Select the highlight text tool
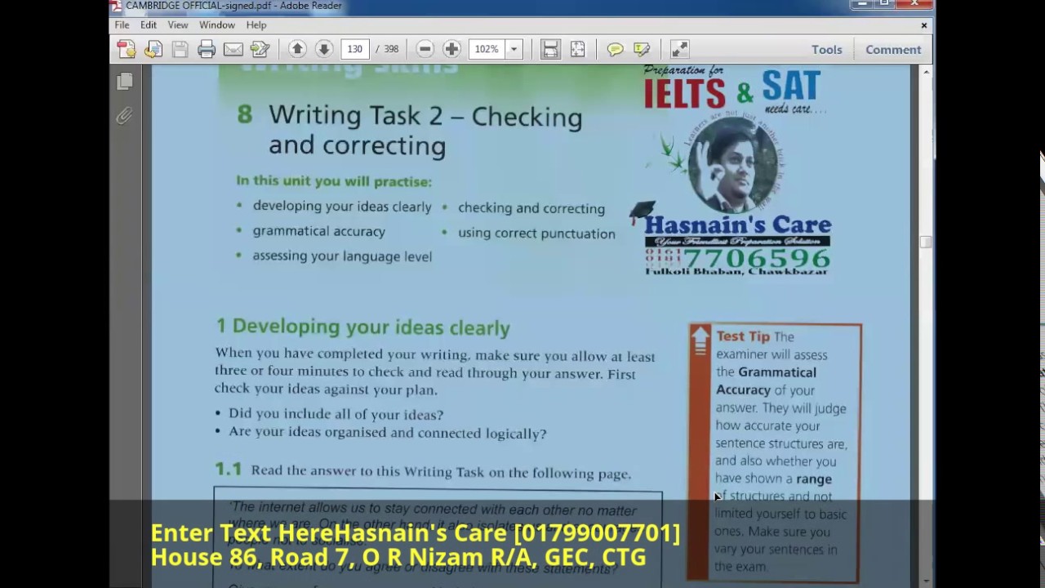 point(642,50)
